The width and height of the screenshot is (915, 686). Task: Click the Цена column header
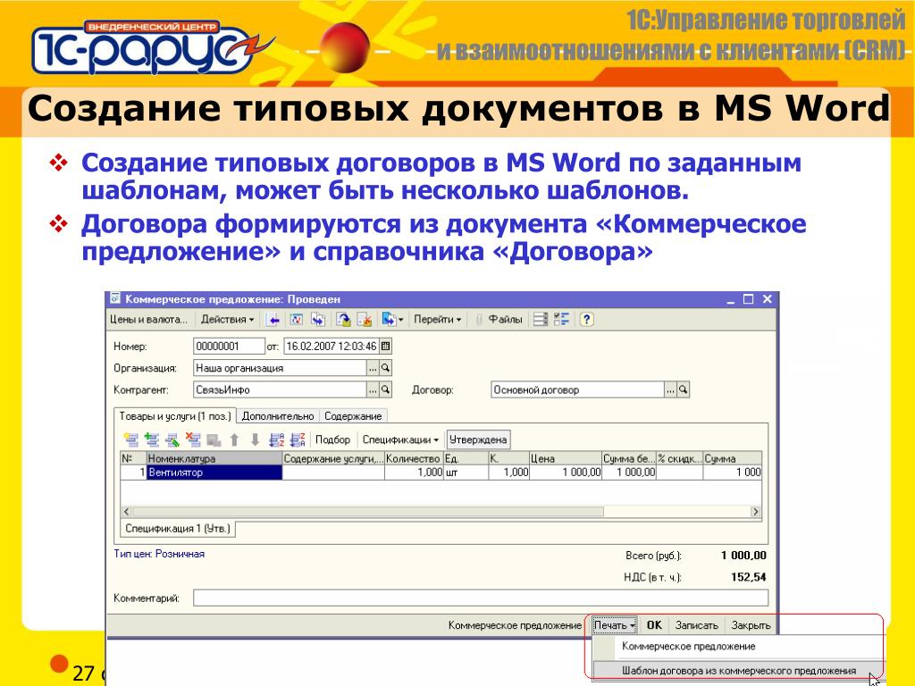[x=565, y=458]
